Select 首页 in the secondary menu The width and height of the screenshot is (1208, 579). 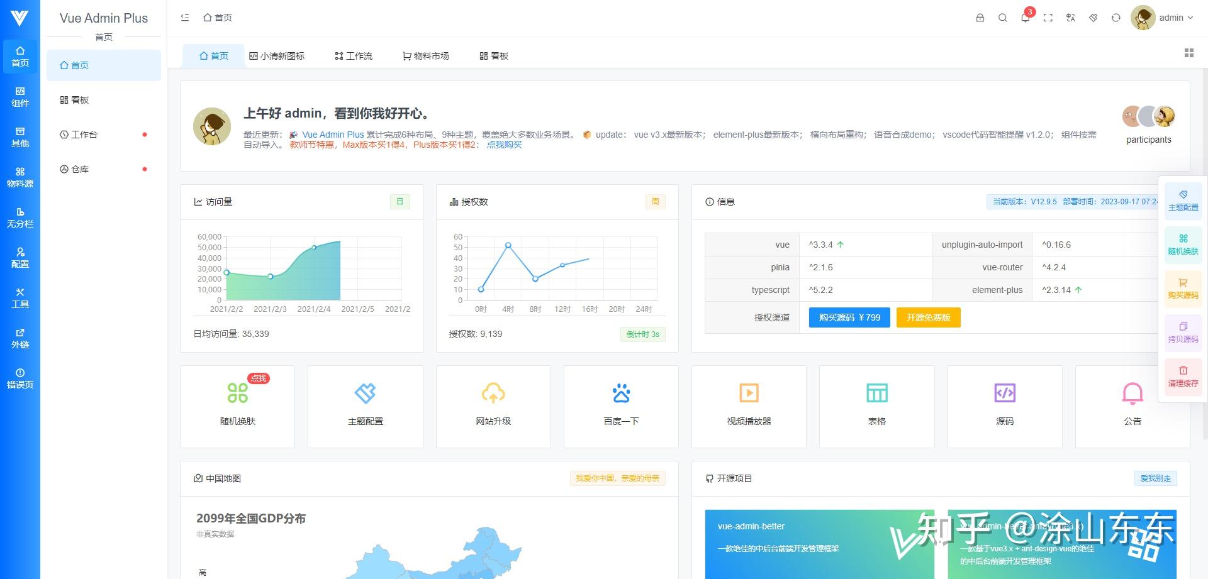pyautogui.click(x=104, y=65)
